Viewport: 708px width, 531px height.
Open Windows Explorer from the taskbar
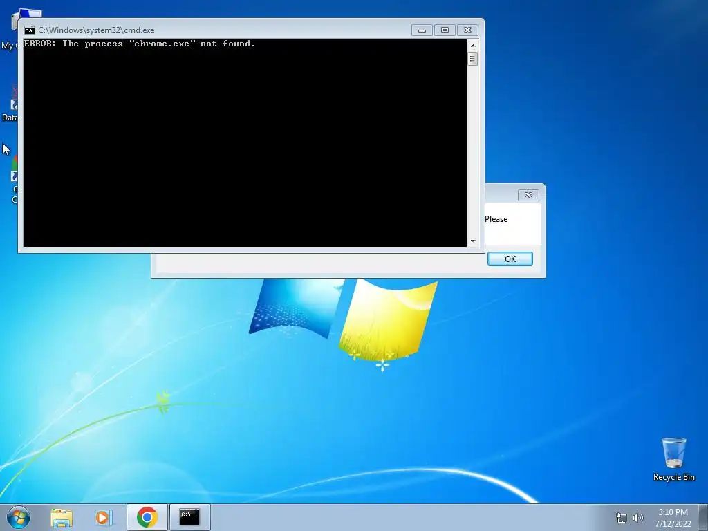click(x=62, y=517)
